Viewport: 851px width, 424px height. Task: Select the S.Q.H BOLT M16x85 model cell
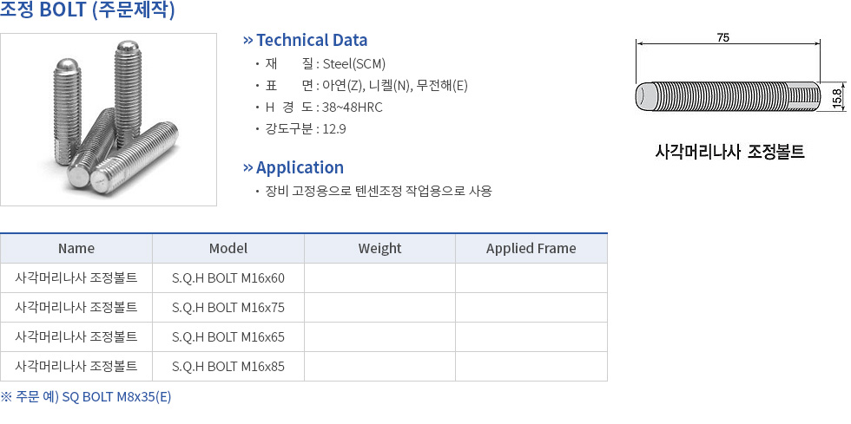(x=228, y=367)
